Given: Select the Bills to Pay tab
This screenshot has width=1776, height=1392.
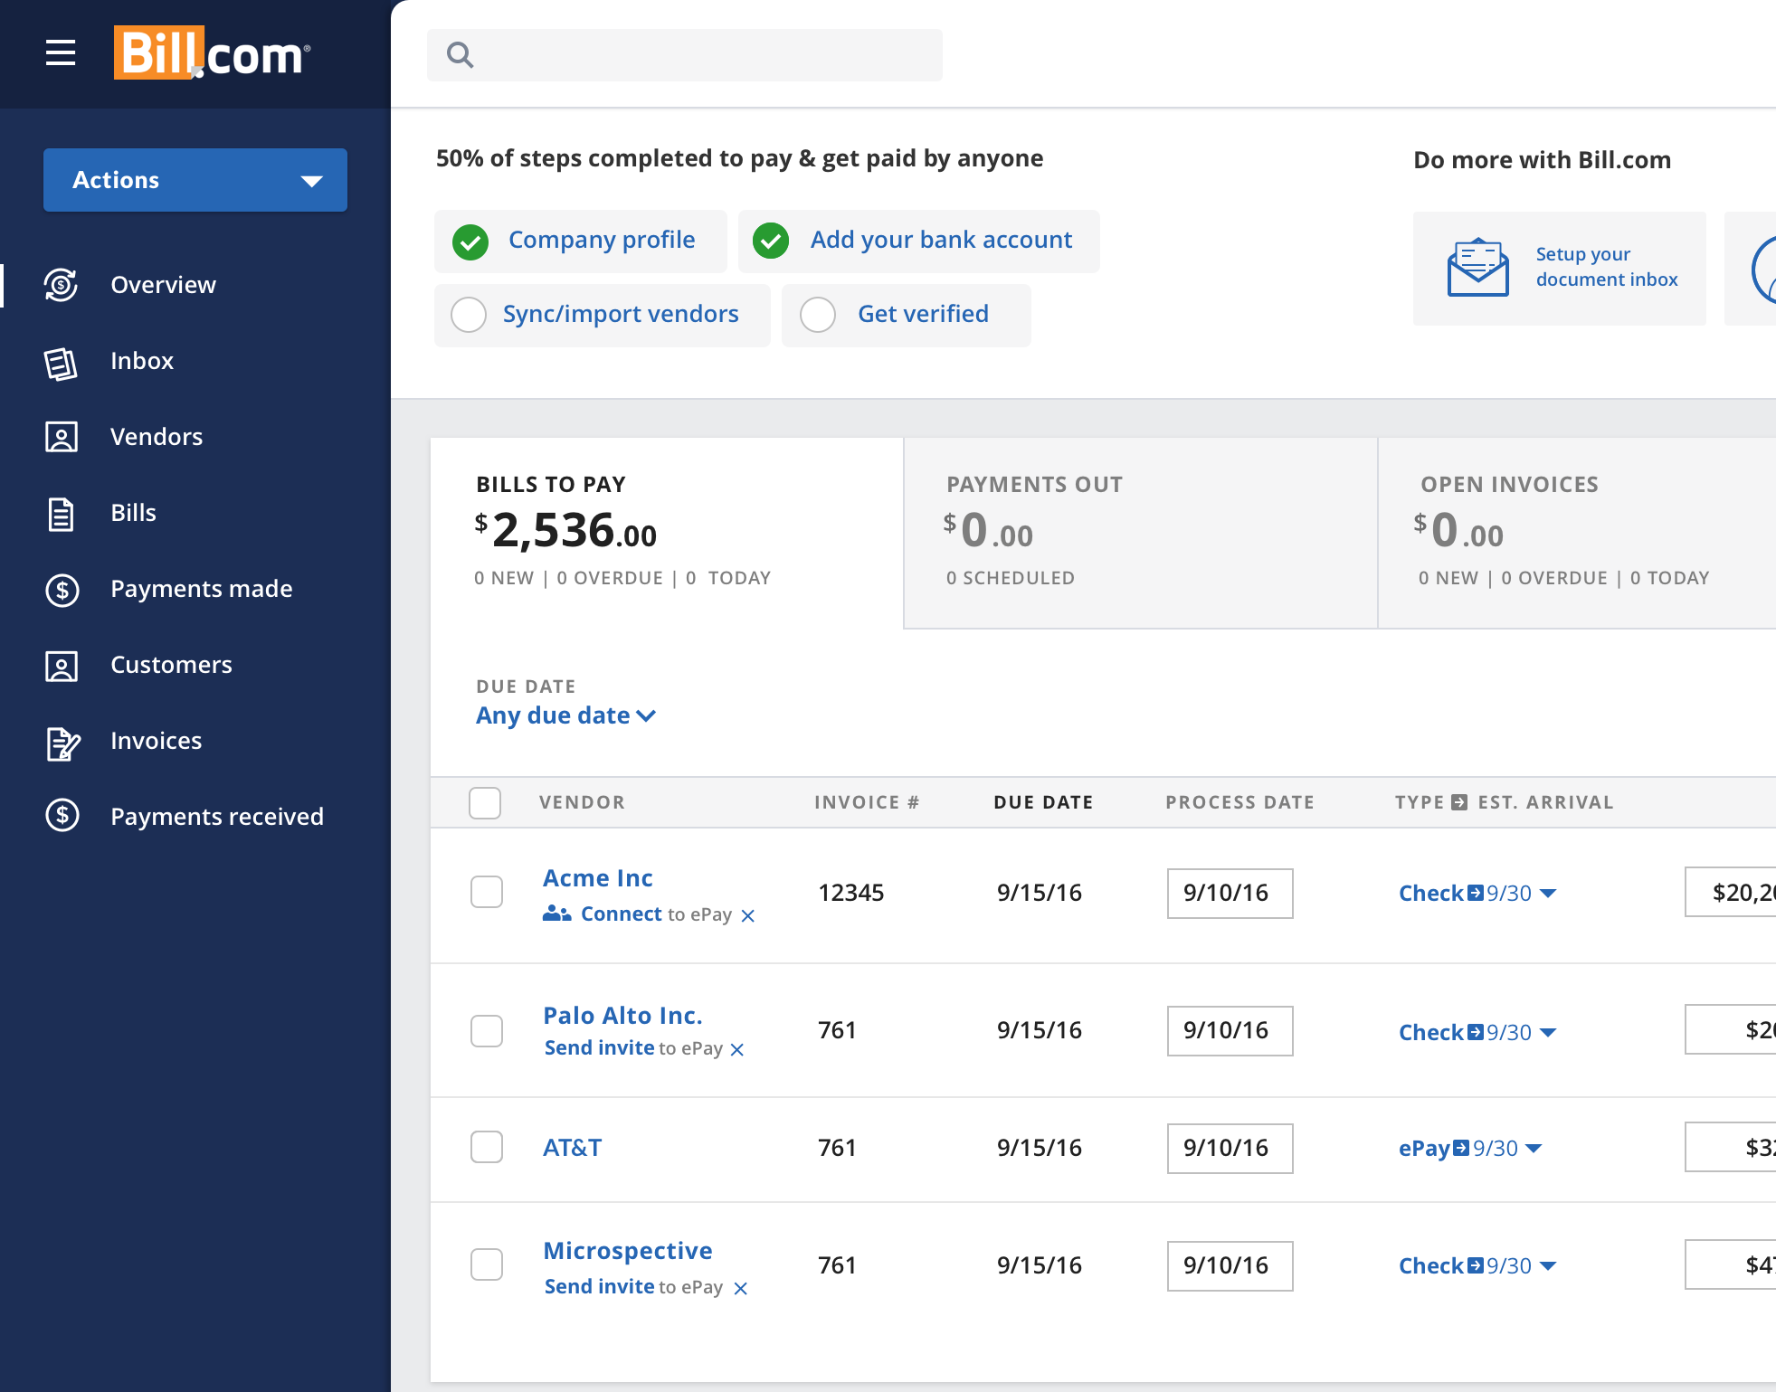Looking at the screenshot, I should (667, 533).
